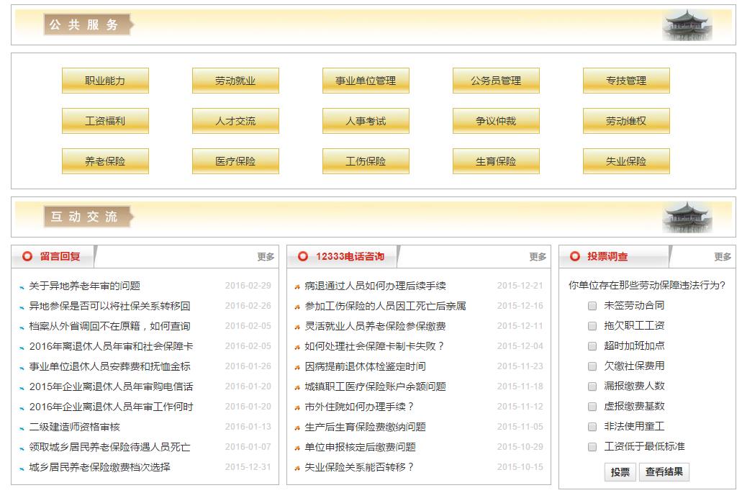
Task: Expand 更多 for 12333电话咨询
Action: (538, 257)
